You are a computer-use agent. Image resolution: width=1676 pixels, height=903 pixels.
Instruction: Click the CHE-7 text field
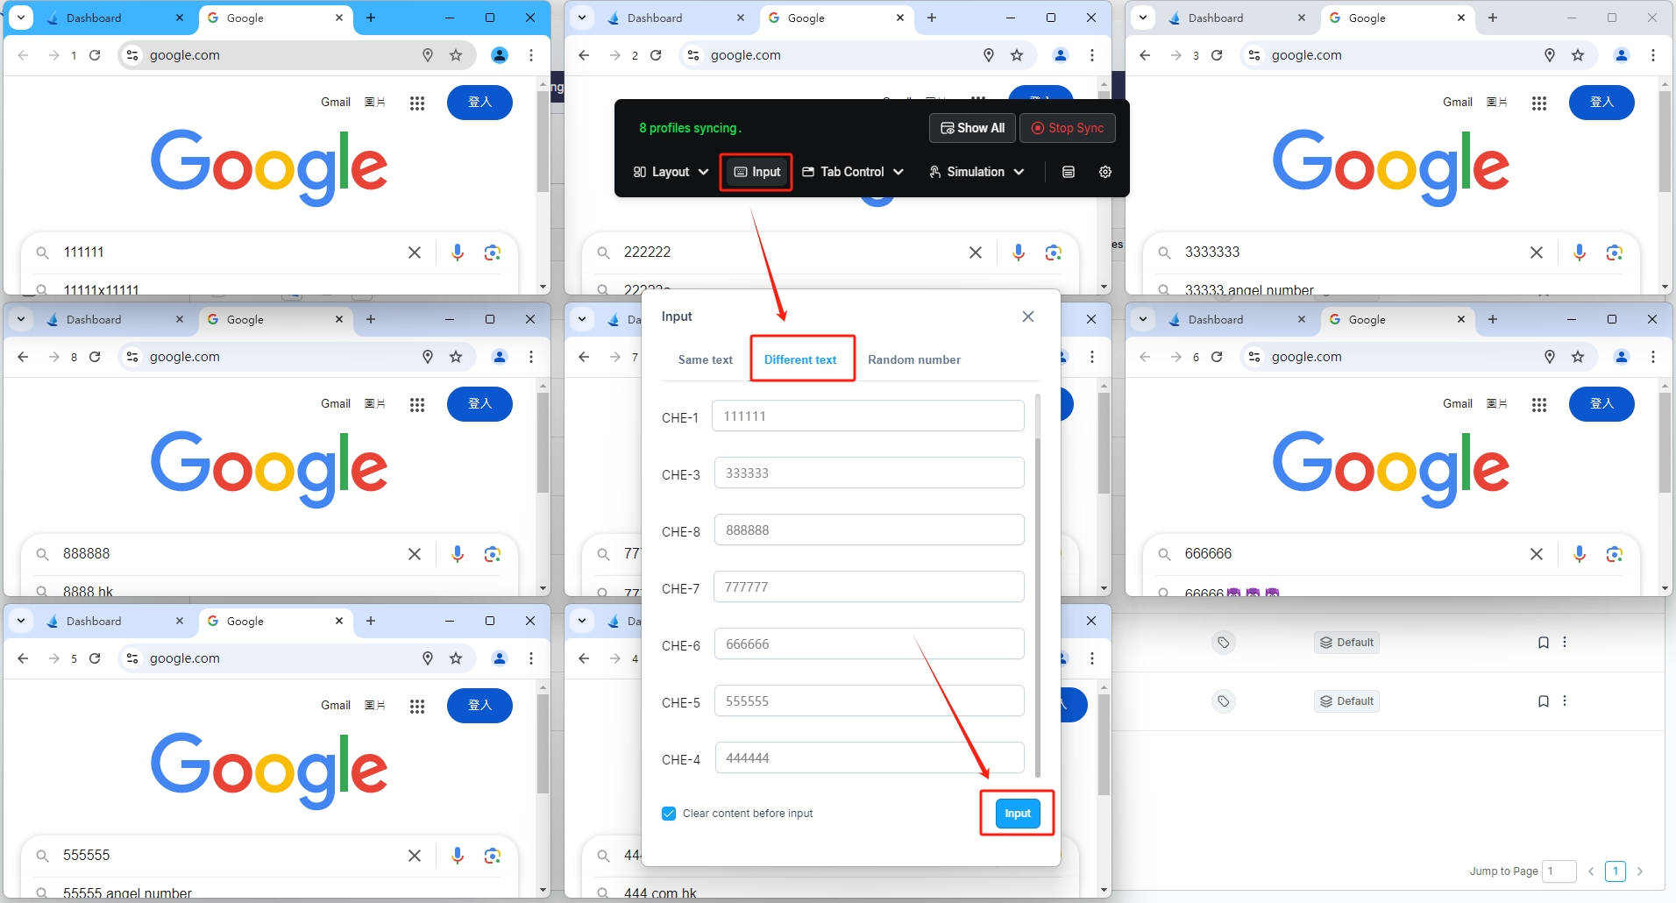point(869,587)
